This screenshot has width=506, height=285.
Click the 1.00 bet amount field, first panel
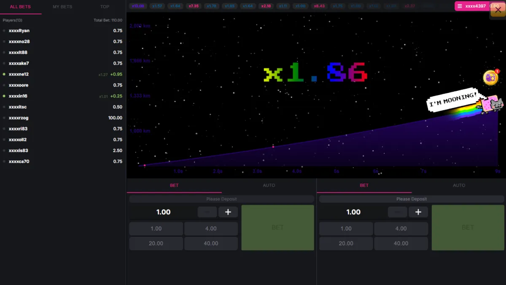click(x=163, y=212)
